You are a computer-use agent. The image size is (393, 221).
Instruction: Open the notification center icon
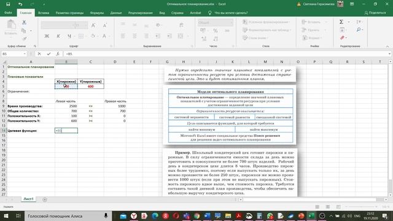(x=385, y=215)
